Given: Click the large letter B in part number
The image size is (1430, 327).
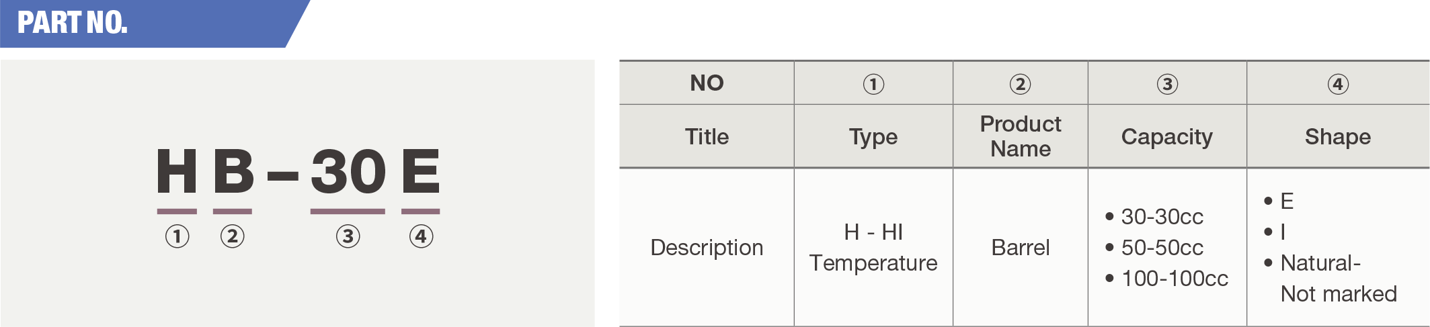Looking at the screenshot, I should (x=233, y=171).
